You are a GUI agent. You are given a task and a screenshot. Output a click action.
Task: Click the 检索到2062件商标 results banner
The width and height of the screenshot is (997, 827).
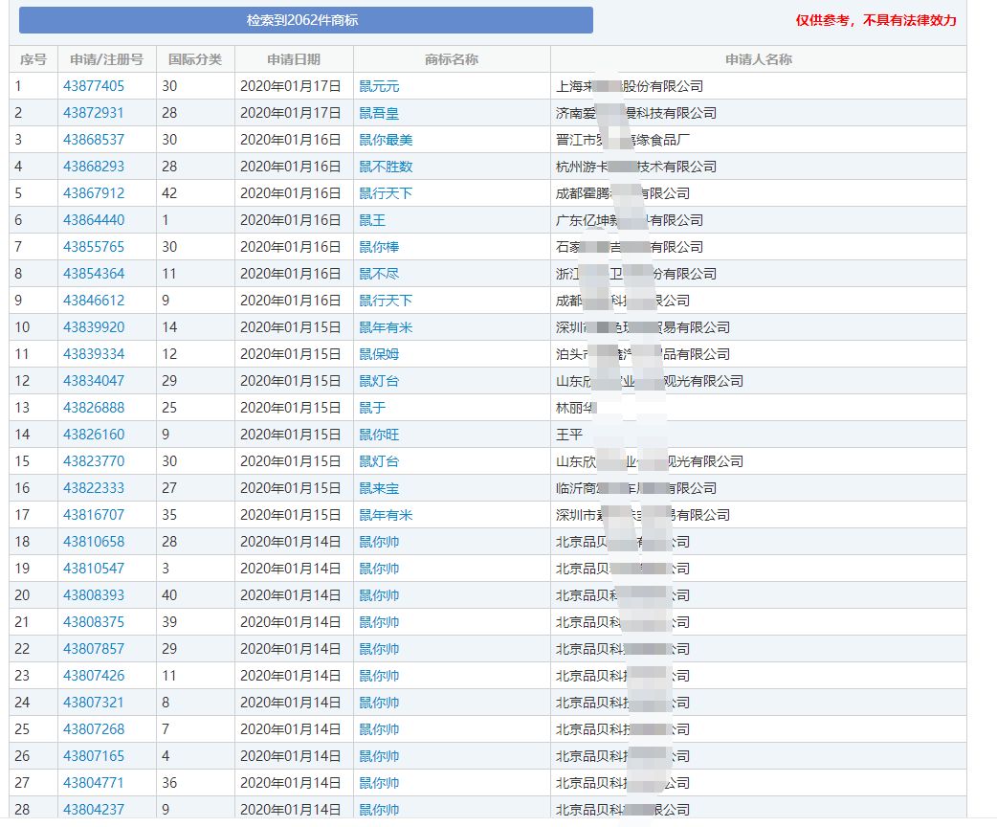pos(305,20)
